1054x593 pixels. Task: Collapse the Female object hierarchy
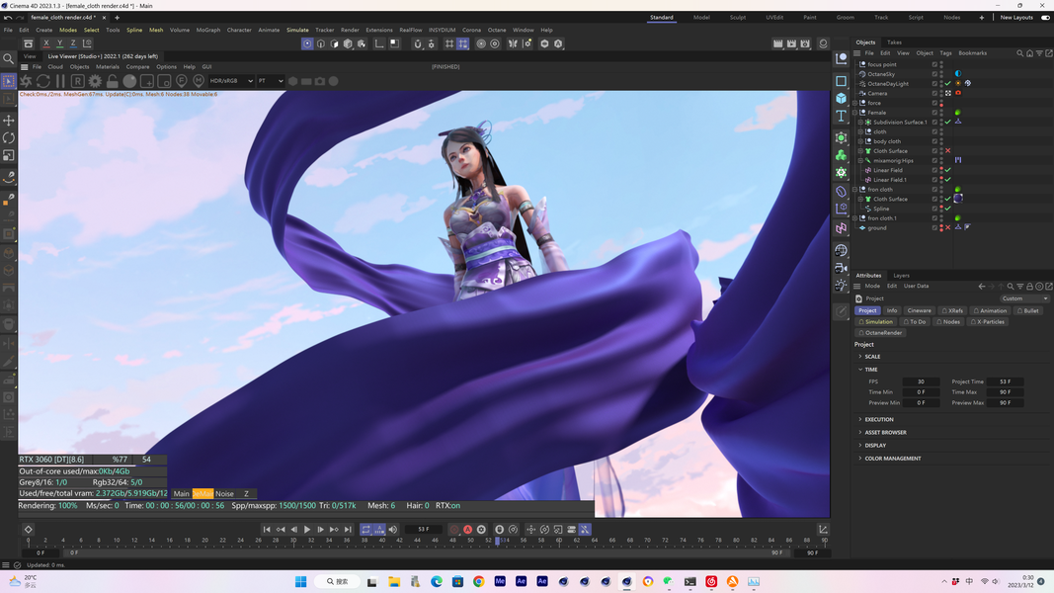click(855, 113)
